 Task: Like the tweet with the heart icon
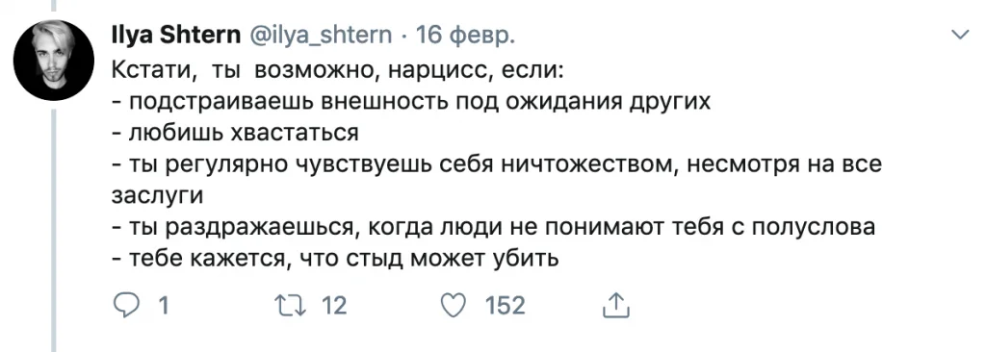pyautogui.click(x=453, y=306)
